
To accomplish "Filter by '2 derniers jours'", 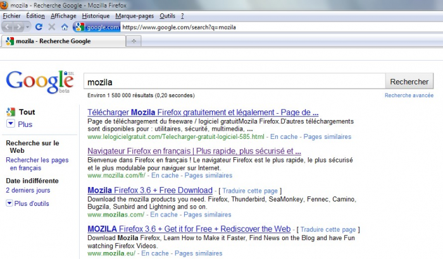I will [x=28, y=190].
